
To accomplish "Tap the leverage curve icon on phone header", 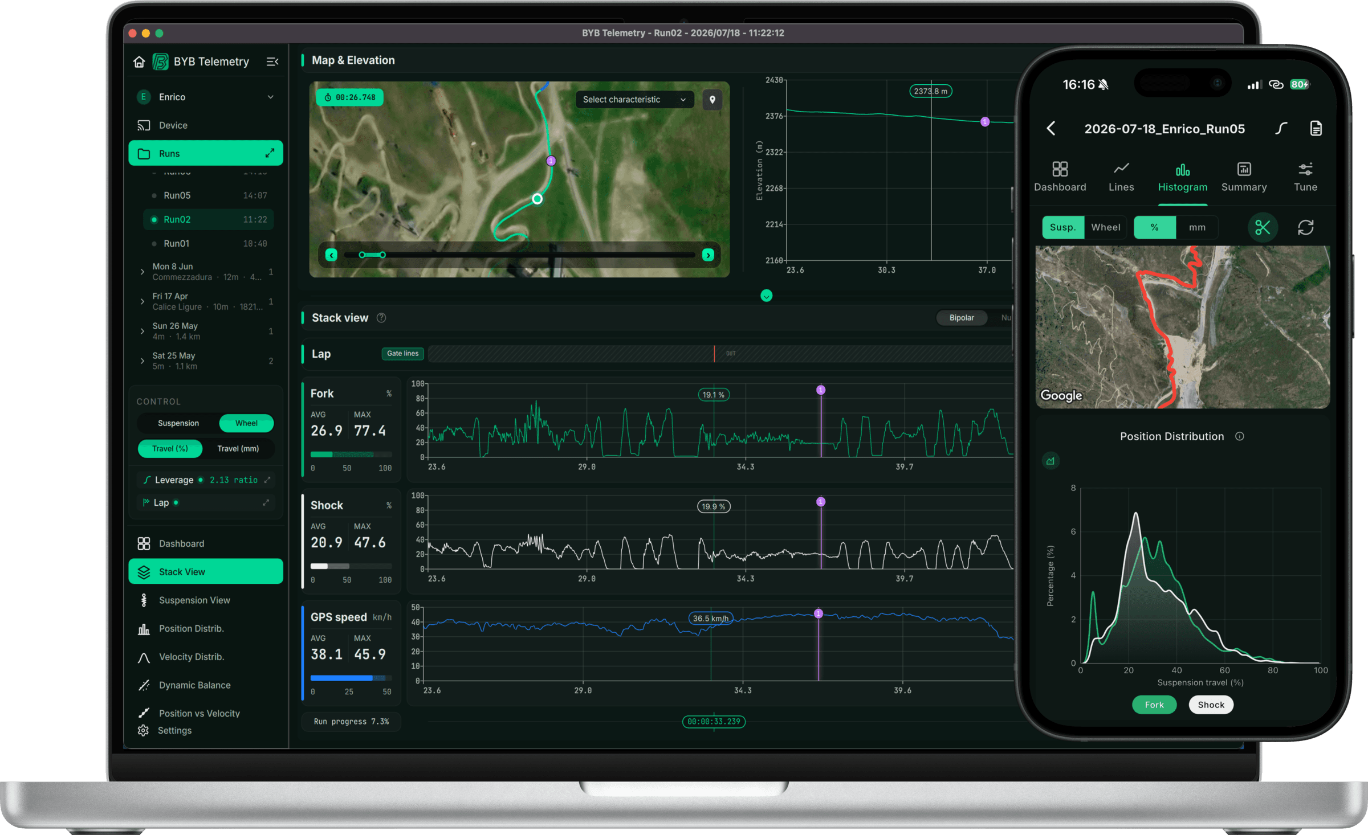I will click(x=1281, y=129).
